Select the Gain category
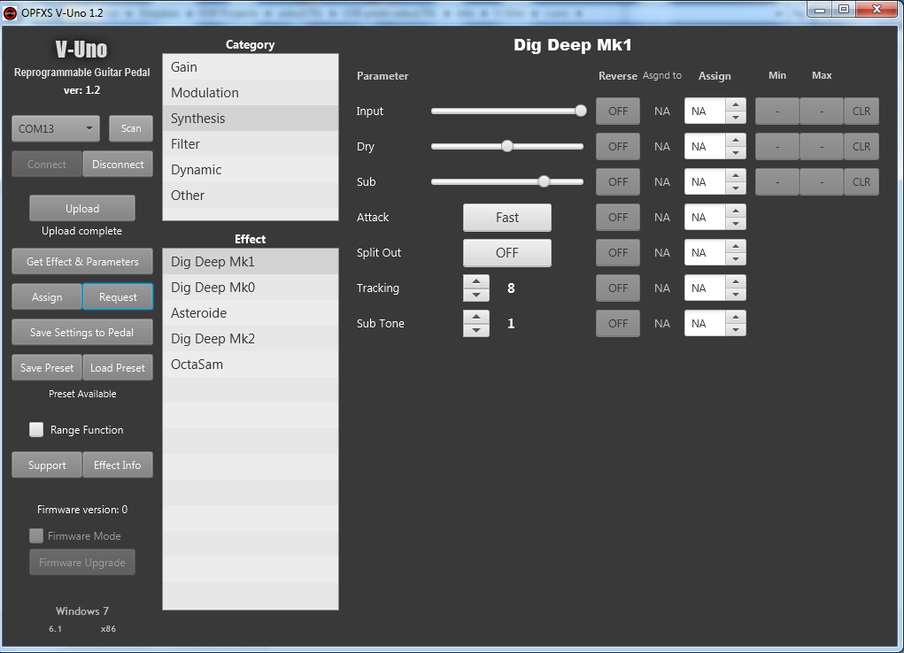Viewport: 904px width, 653px height. click(251, 67)
